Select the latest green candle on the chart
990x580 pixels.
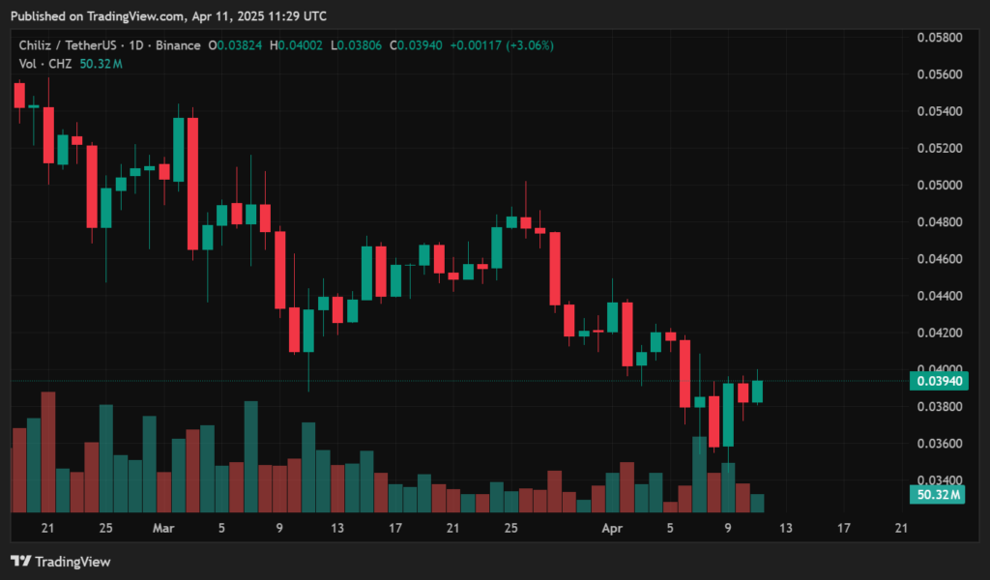click(x=758, y=391)
